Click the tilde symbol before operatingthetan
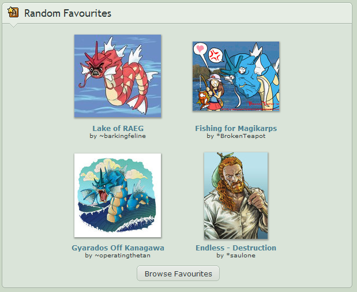The height and width of the screenshot is (292, 357). 97,255
